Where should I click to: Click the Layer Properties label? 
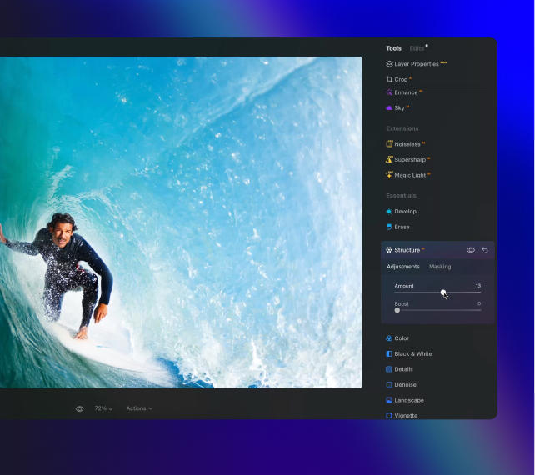(x=417, y=64)
